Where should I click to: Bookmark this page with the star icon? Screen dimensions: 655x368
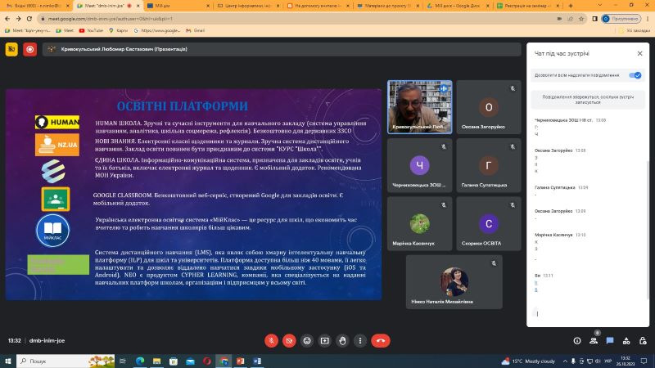[x=581, y=19]
